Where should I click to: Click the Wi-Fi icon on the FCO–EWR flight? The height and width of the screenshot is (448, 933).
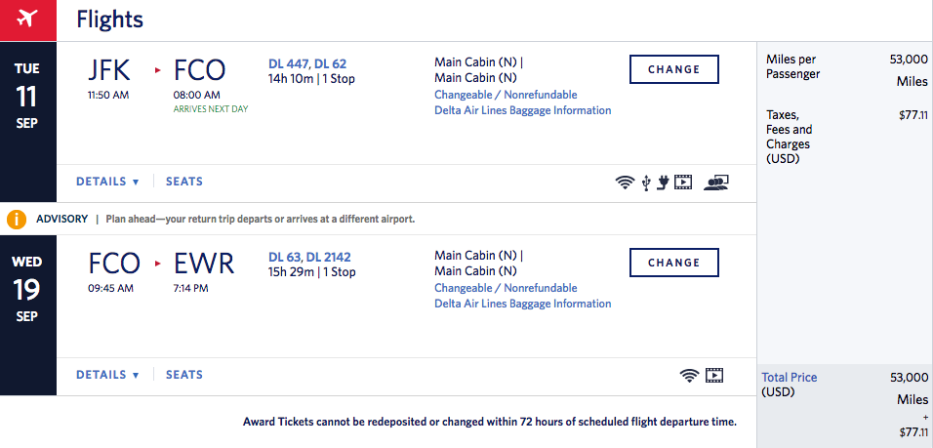tap(690, 375)
